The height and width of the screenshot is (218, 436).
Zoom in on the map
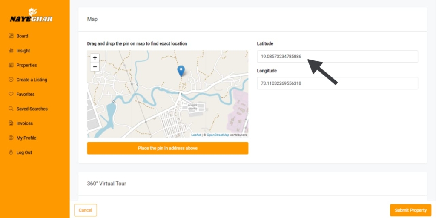click(x=95, y=58)
